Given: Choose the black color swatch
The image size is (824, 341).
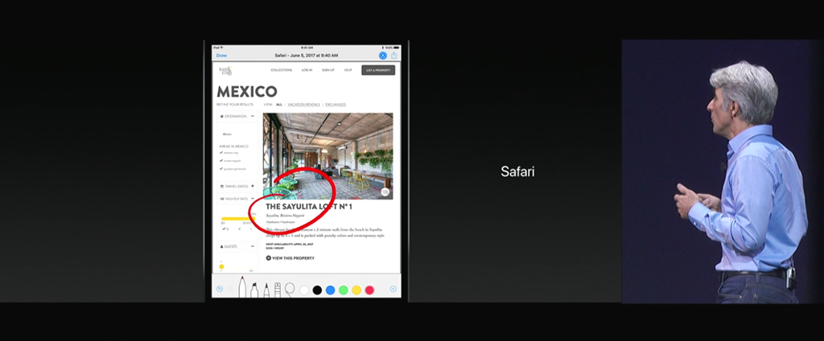Looking at the screenshot, I should [x=317, y=290].
